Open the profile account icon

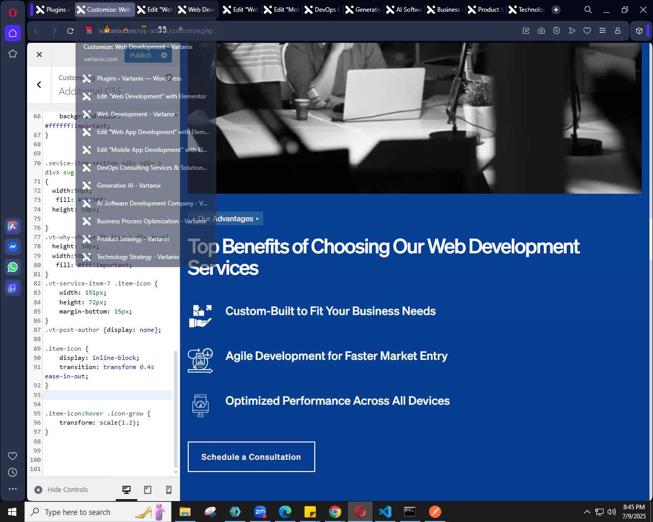pyautogui.click(x=618, y=31)
